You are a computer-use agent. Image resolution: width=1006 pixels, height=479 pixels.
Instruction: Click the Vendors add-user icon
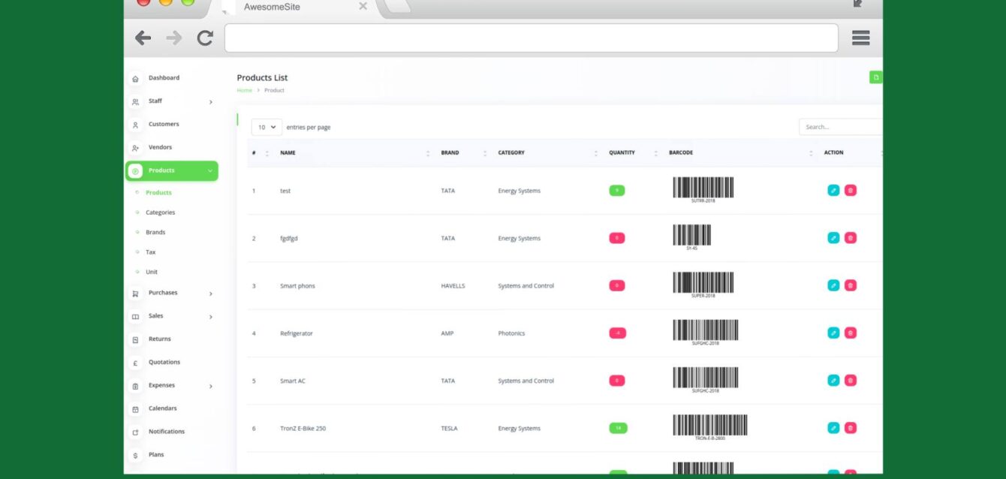coord(135,149)
